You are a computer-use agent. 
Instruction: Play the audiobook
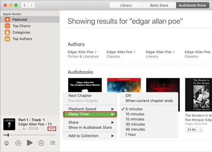[30, 143]
